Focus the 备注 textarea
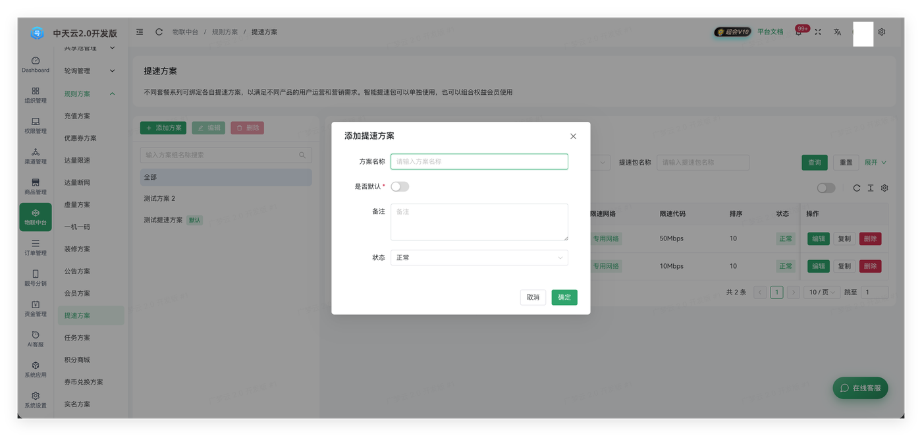Screen dimensions: 922x436 click(x=479, y=222)
